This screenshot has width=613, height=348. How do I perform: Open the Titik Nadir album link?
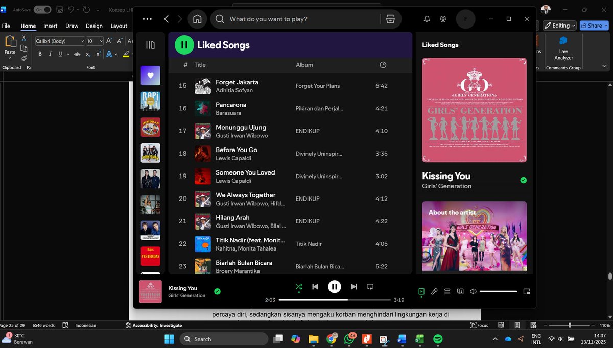click(x=309, y=244)
